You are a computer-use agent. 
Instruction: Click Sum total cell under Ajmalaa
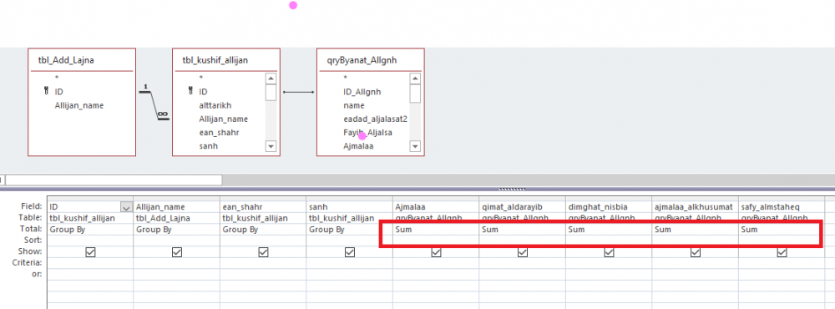pos(436,230)
